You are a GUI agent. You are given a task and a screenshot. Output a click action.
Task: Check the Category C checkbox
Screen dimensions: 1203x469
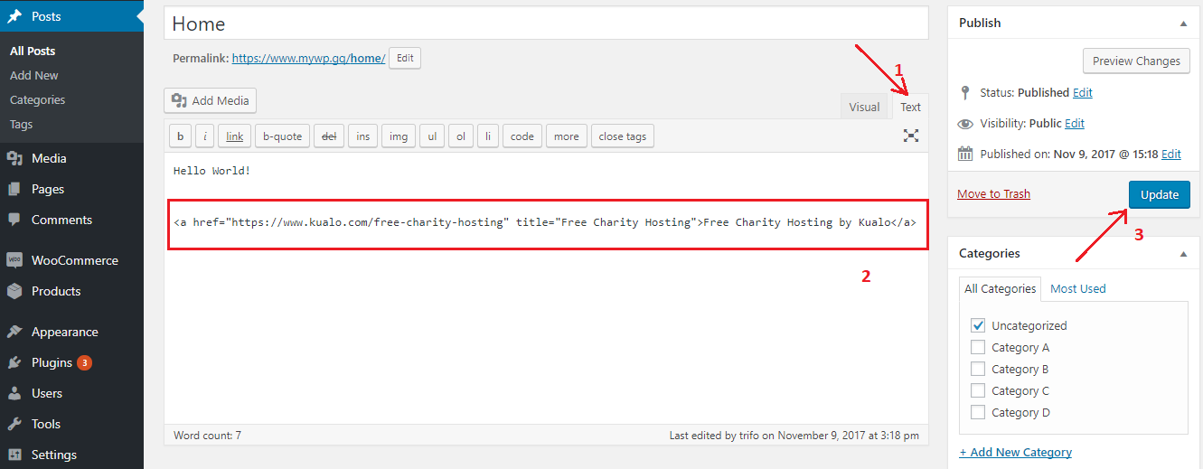pos(977,390)
